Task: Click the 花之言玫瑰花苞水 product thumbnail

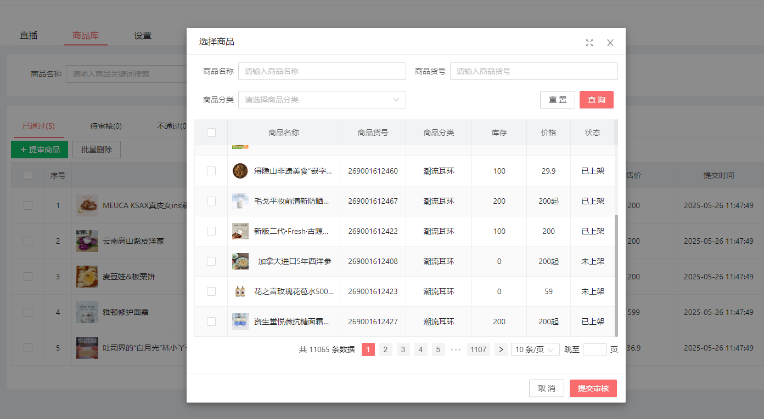Action: (x=240, y=291)
